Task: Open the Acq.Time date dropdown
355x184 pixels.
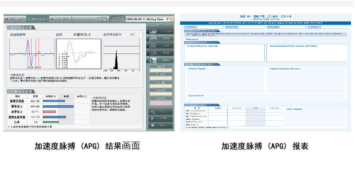Action: [171, 19]
